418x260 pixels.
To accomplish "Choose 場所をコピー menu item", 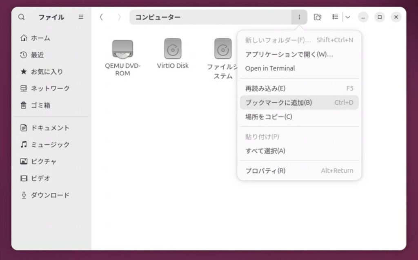I will pos(269,117).
